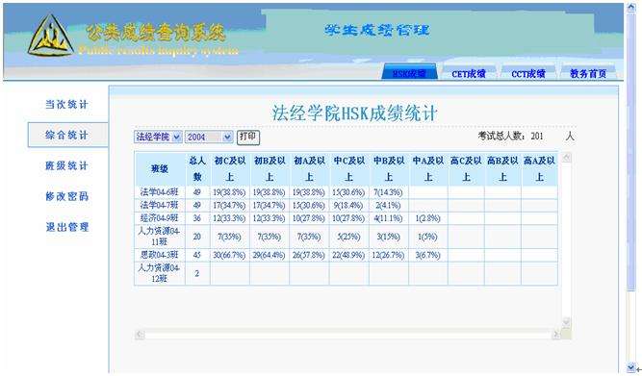642x376 pixels.
Task: Open 当次统计 in the sidebar
Action: click(66, 104)
